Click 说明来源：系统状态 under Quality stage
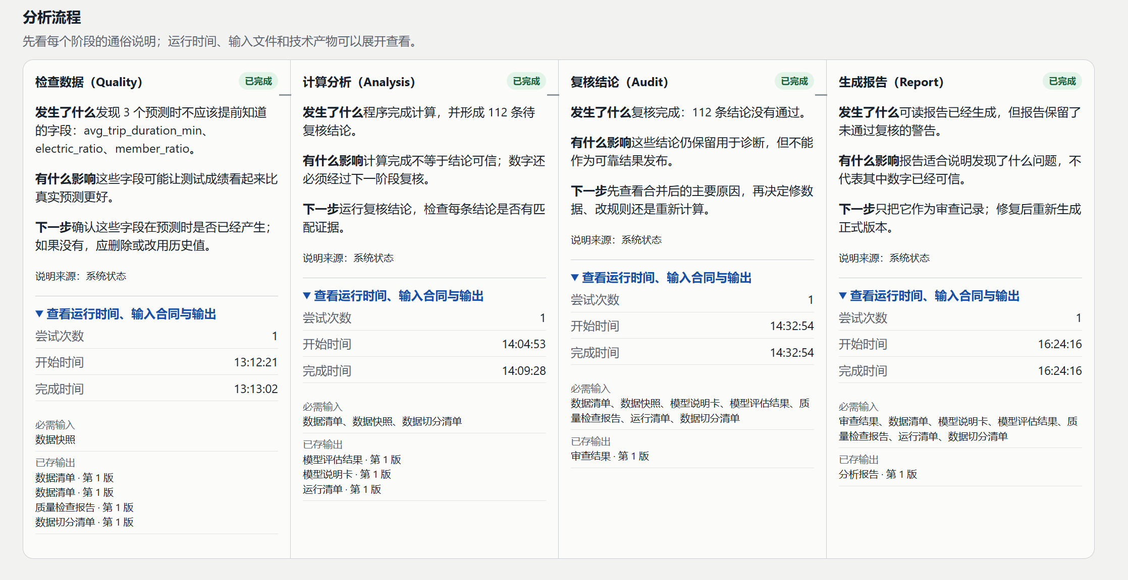1128x580 pixels. pyautogui.click(x=81, y=276)
